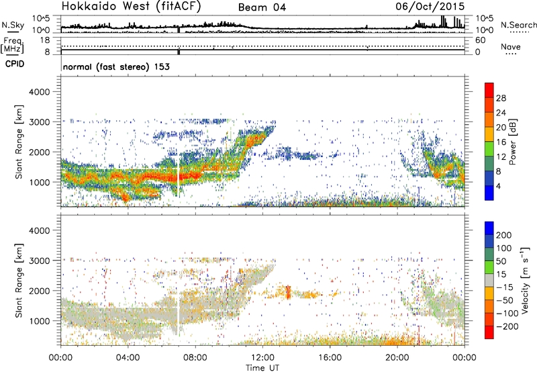Screen dimensions: 537x372
Task: Pick the light green segment of Power colorbar
Action: (x=489, y=149)
